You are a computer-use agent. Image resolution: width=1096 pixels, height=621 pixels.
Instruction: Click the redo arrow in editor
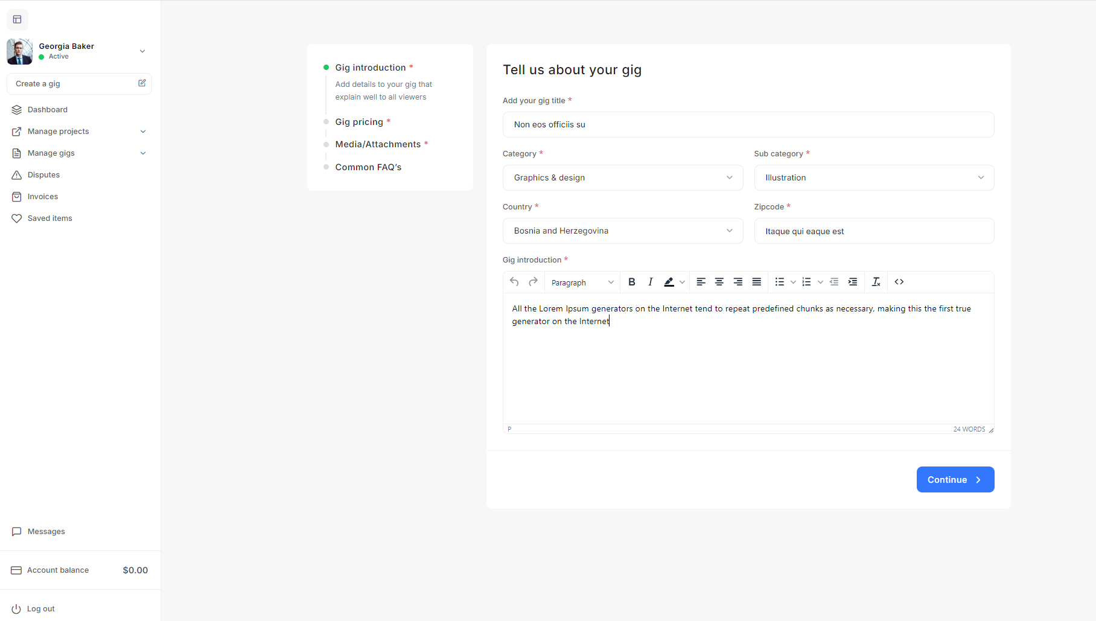[533, 282]
